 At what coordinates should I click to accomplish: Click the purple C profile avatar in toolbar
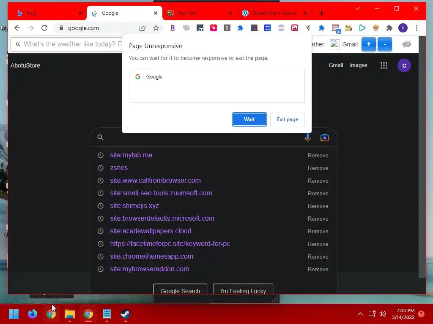pyautogui.click(x=403, y=28)
